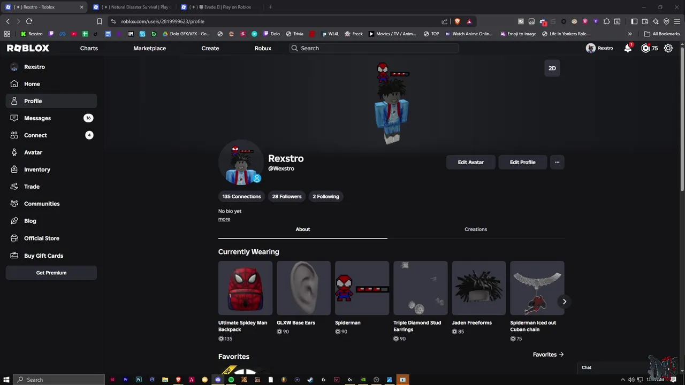Open the Rexstro sidebar profile entry

point(51,67)
